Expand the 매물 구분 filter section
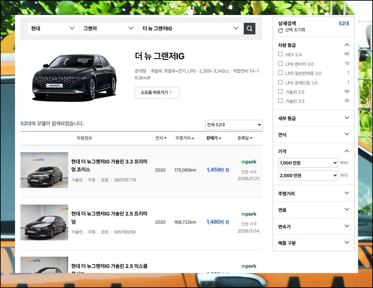The image size is (373, 288). [347, 242]
